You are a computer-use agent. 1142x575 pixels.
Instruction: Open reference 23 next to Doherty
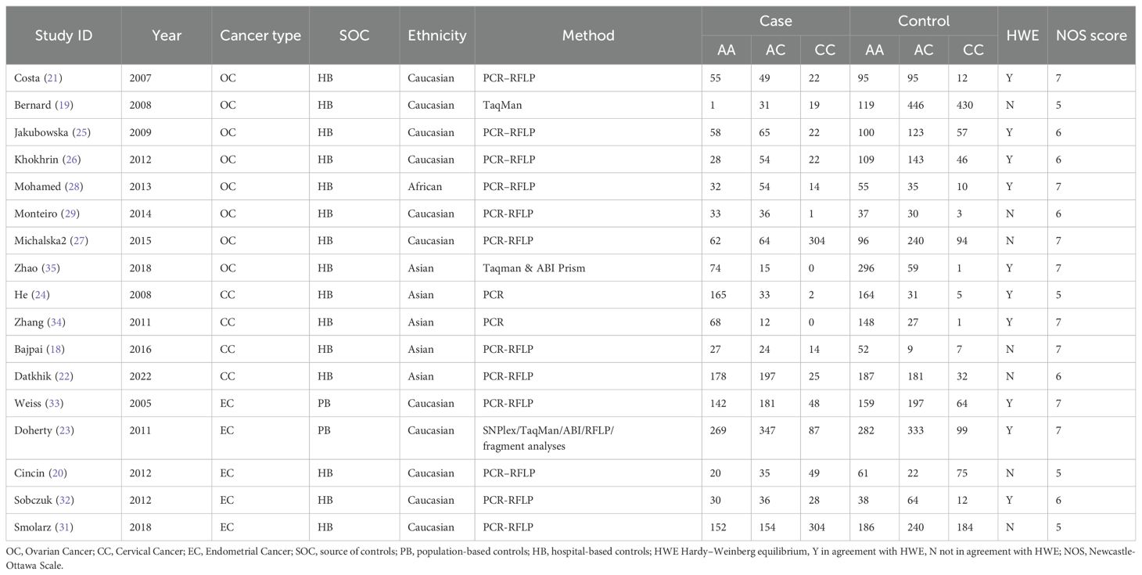(66, 430)
